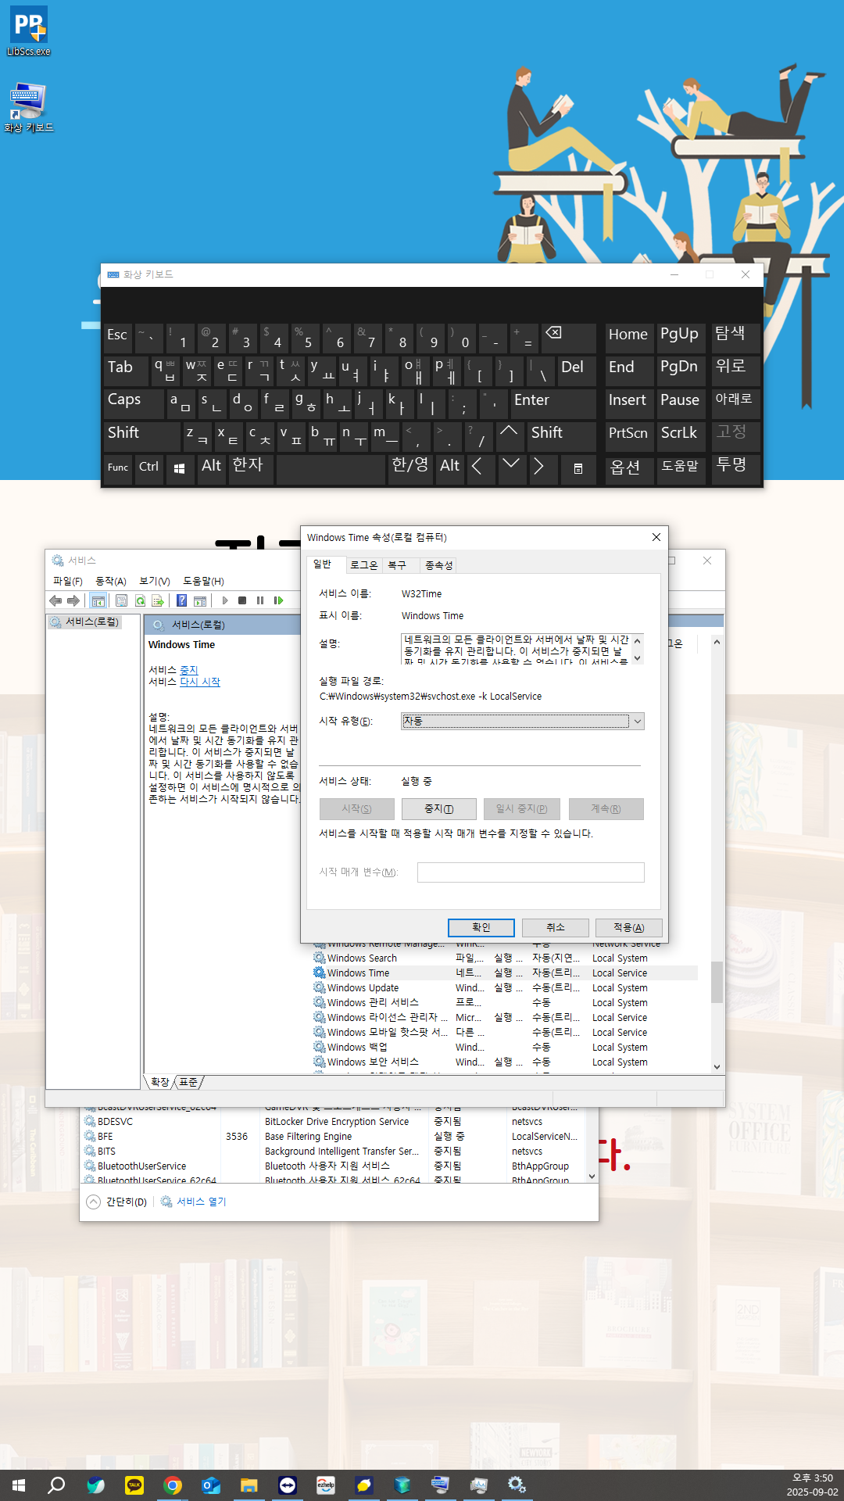The height and width of the screenshot is (1501, 844).
Task: Click the Back arrow in Services toolbar
Action: pyautogui.click(x=55, y=600)
